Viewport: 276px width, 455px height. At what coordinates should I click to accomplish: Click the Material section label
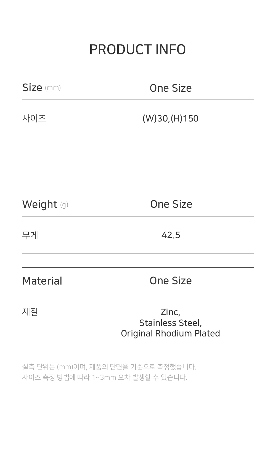(42, 281)
